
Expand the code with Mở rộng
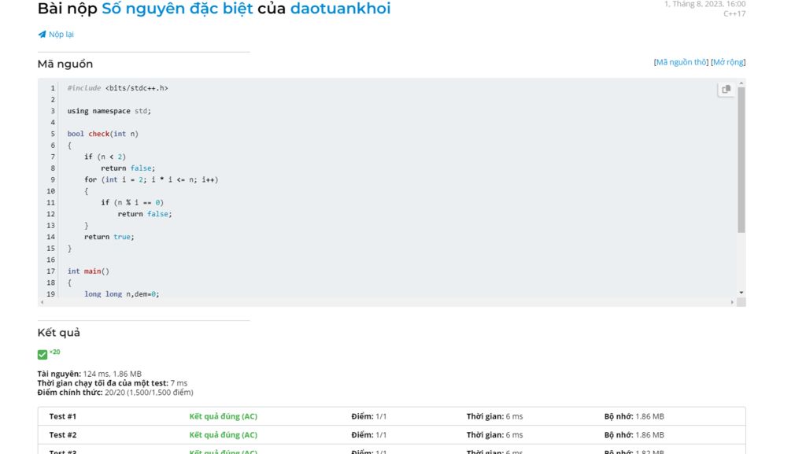click(x=728, y=62)
